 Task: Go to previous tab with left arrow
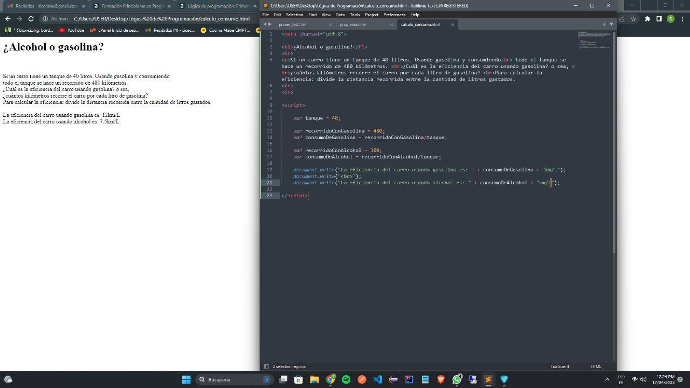click(265, 24)
